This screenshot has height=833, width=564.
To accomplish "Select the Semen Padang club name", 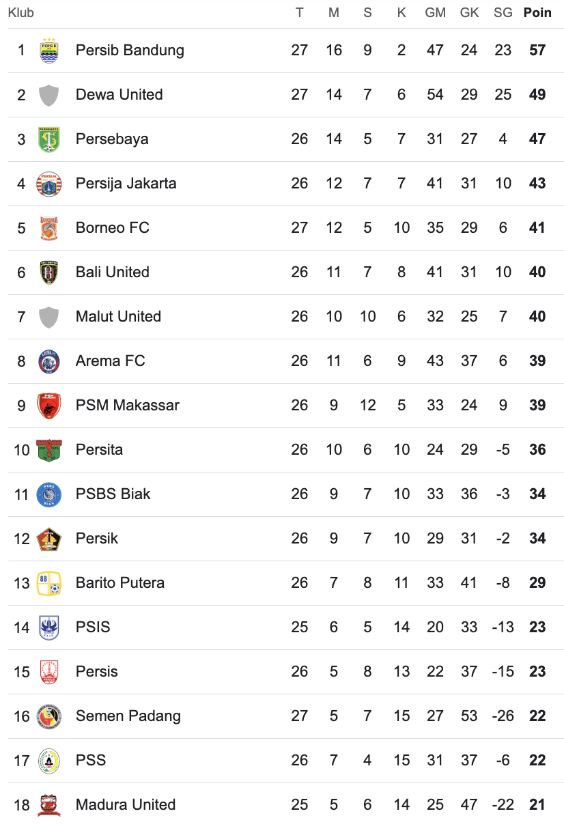I will pyautogui.click(x=128, y=716).
